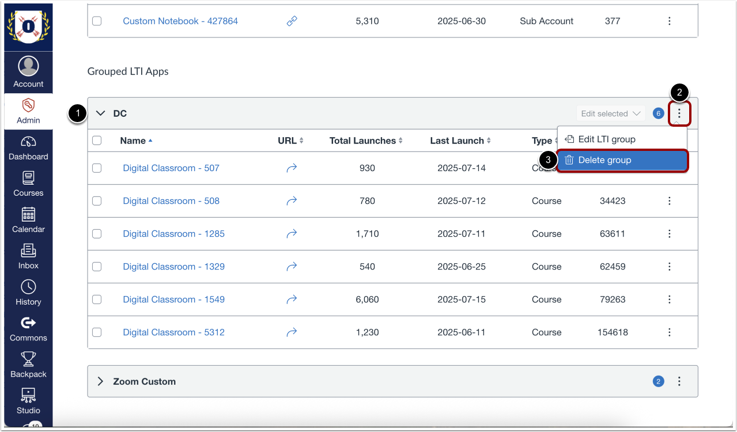737x432 pixels.
Task: Click the institution logo at top of sidebar
Action: 28,27
